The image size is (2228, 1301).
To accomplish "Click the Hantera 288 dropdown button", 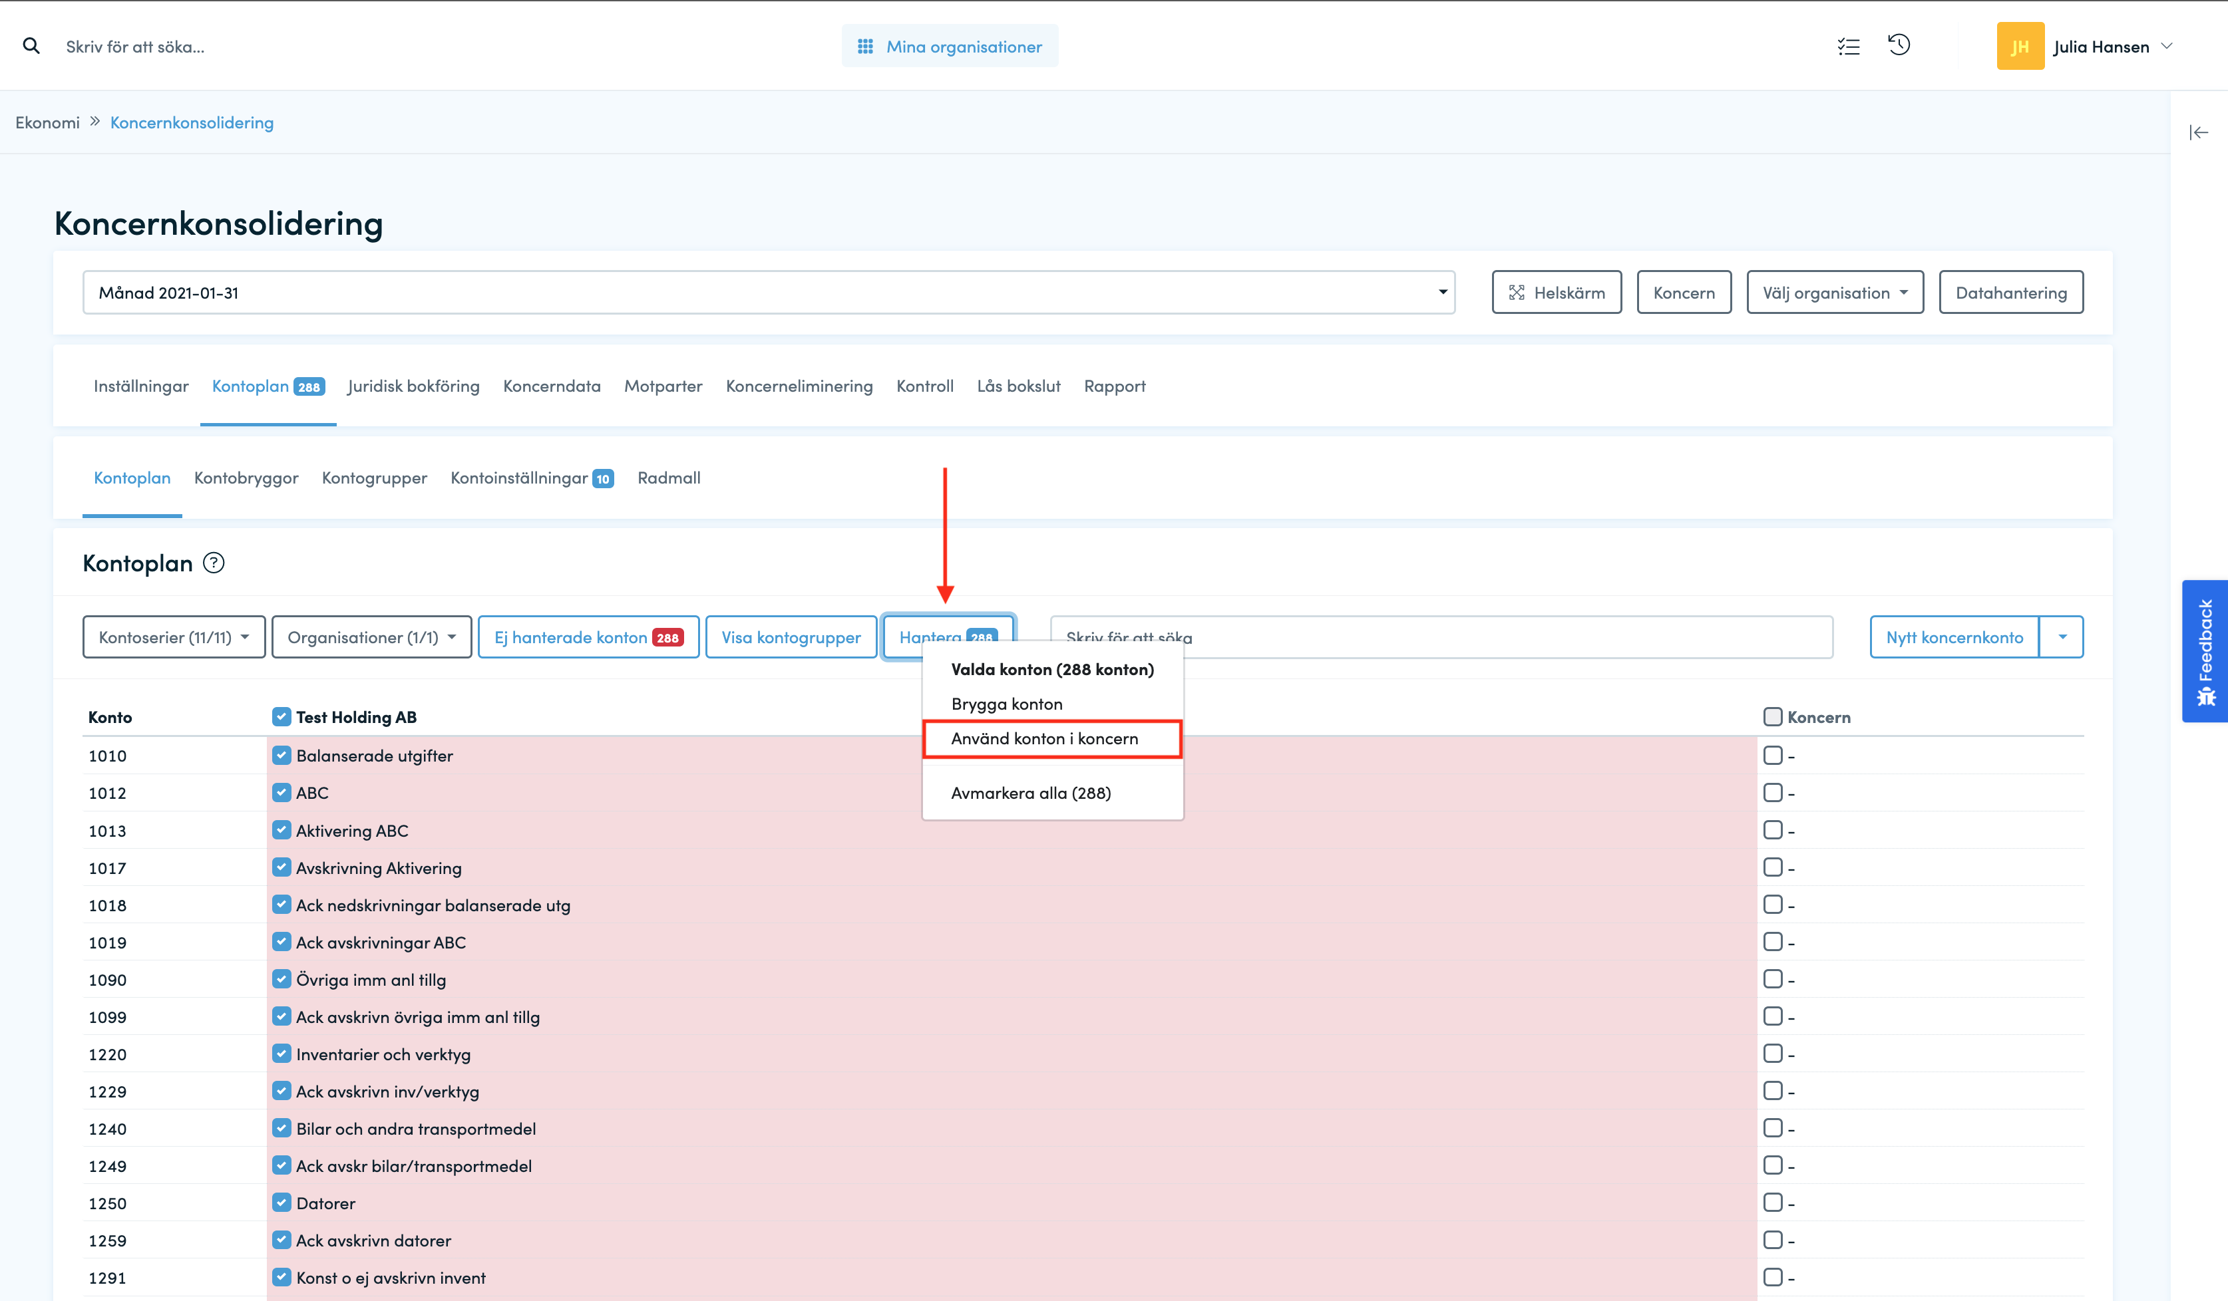I will (x=948, y=637).
